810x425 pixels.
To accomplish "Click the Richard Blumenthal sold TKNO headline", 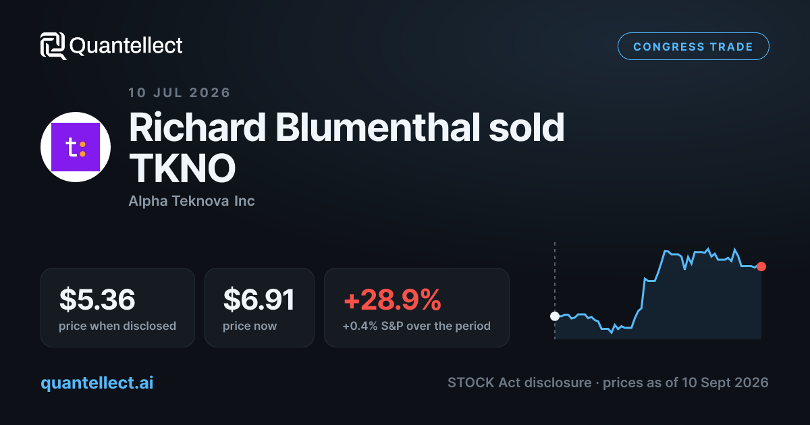I will pyautogui.click(x=346, y=148).
